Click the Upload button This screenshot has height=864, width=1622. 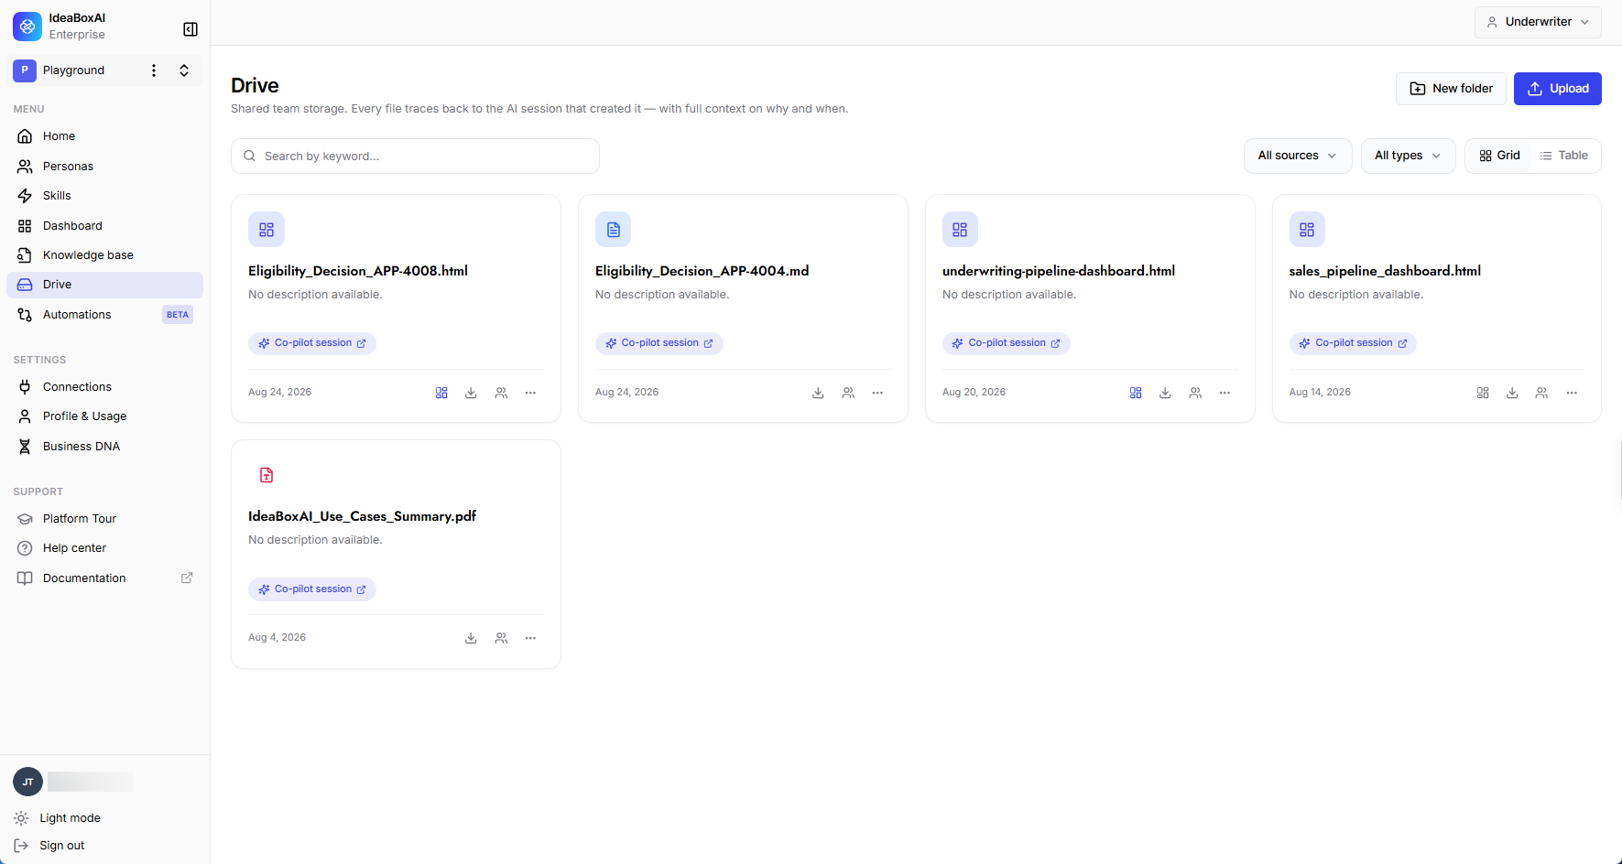[1557, 89]
